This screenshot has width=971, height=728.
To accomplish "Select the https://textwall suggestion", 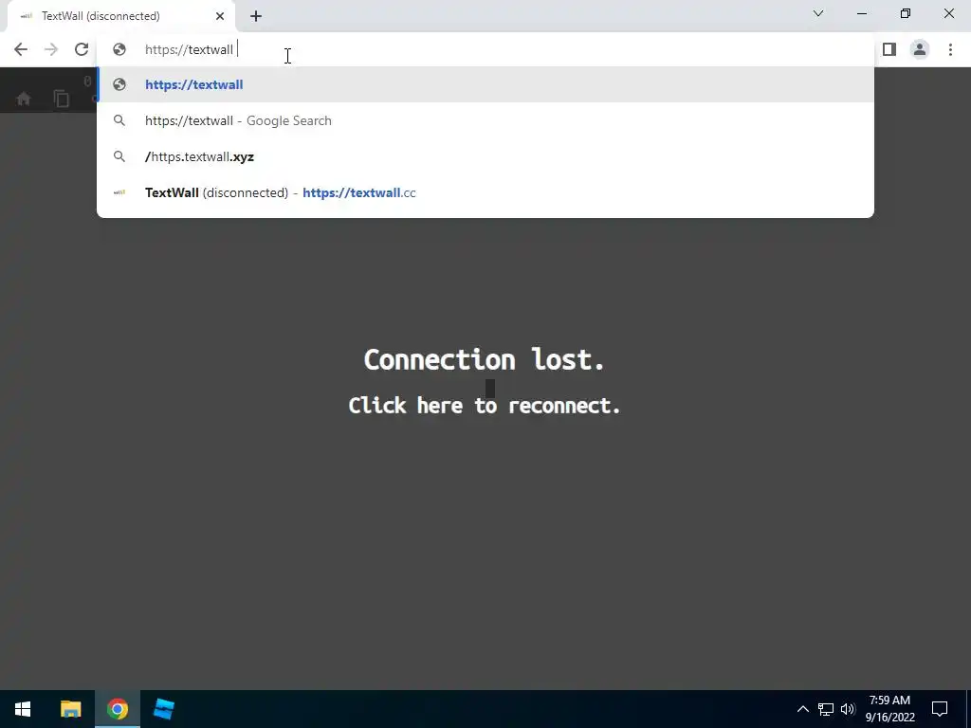I will coord(485,84).
